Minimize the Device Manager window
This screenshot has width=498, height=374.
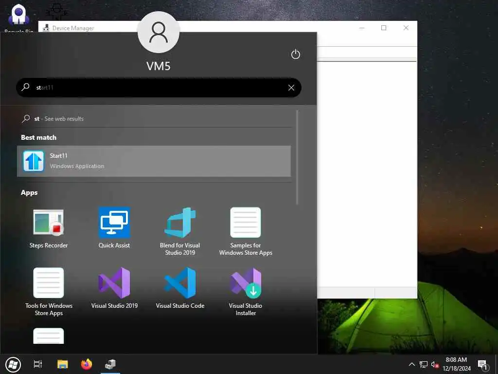[362, 28]
